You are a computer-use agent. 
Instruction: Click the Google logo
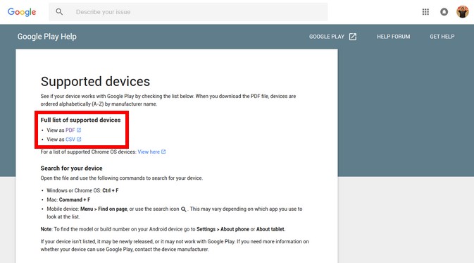[x=22, y=12]
